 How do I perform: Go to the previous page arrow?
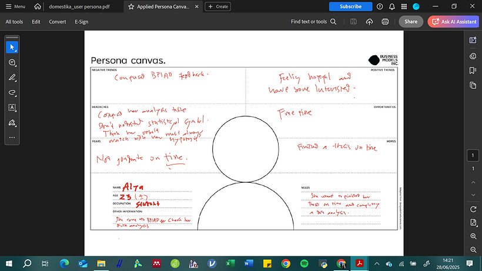[473, 182]
